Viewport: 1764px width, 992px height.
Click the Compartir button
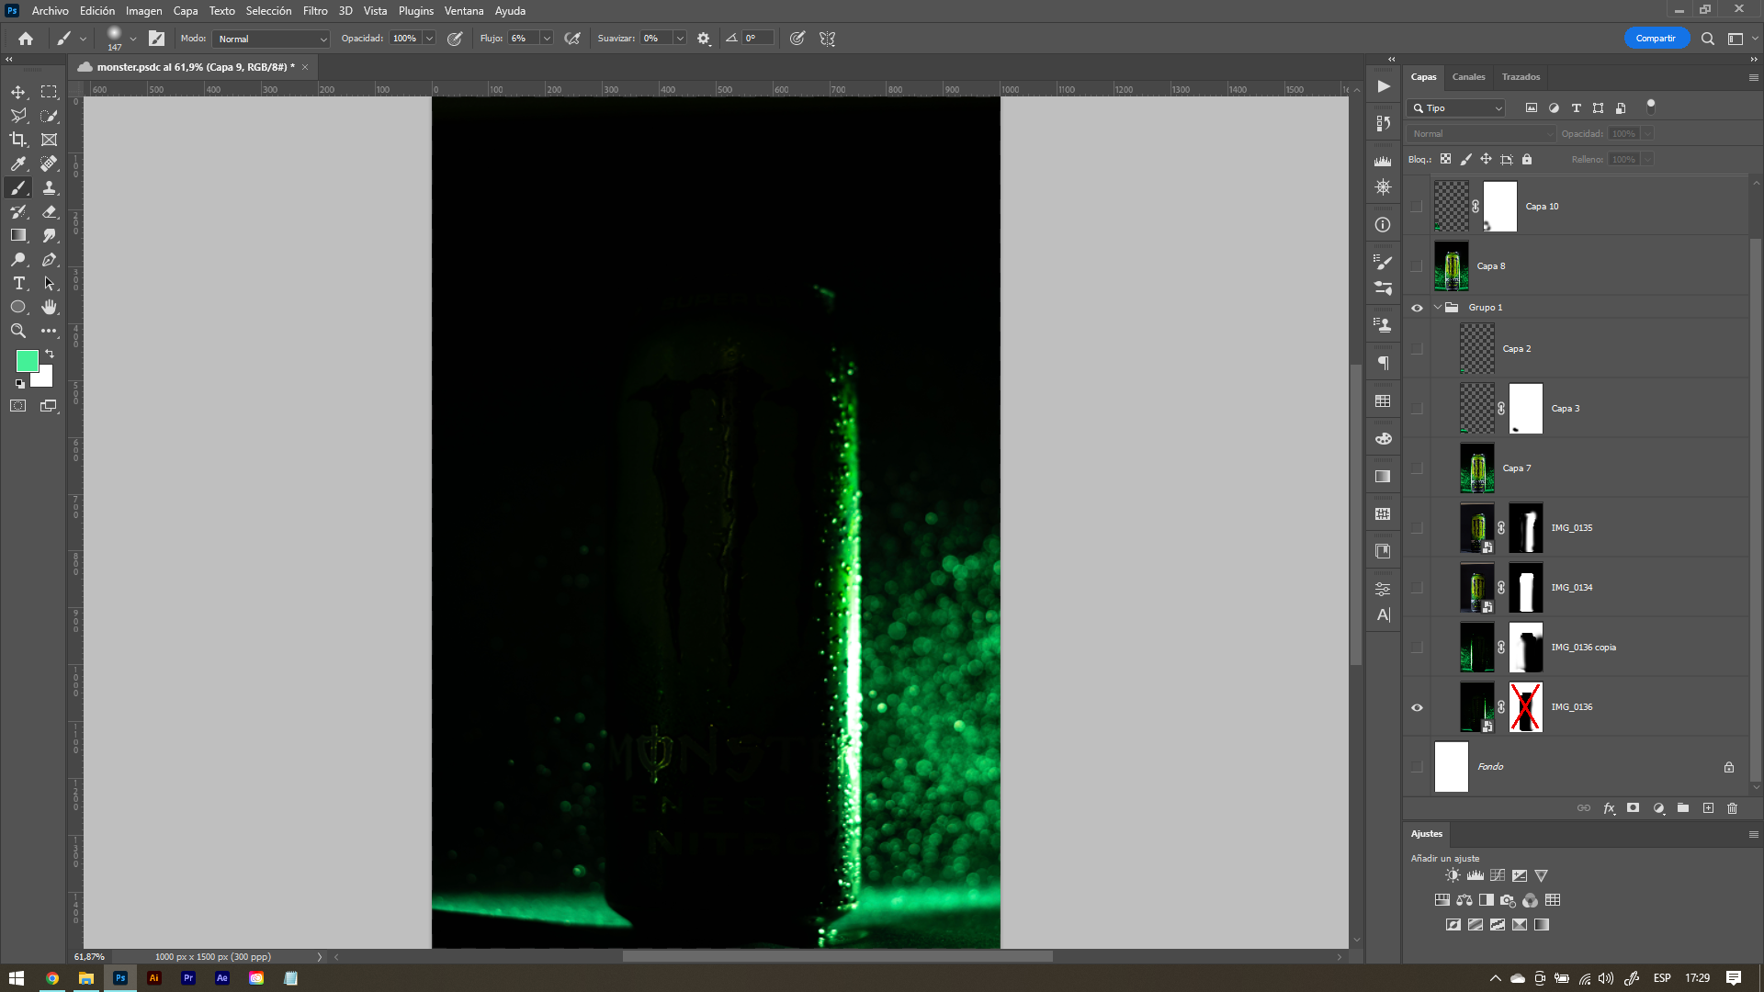1656,39
